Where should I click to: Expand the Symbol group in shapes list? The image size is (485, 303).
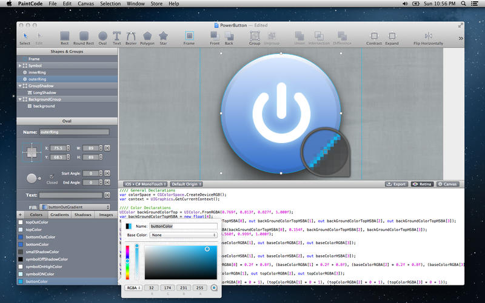(x=21, y=65)
